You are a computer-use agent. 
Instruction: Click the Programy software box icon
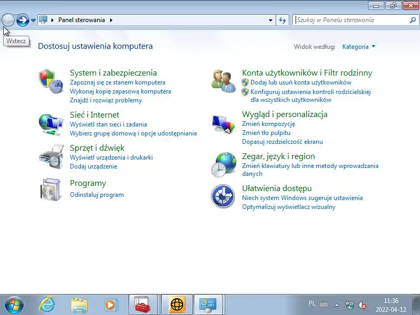[51, 190]
